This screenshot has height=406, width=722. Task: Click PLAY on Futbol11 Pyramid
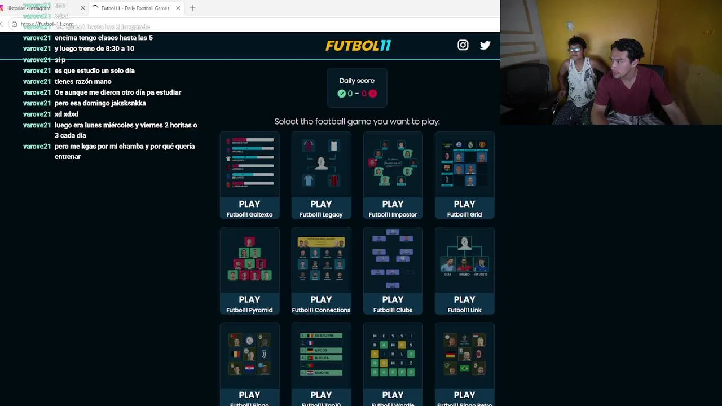249,299
